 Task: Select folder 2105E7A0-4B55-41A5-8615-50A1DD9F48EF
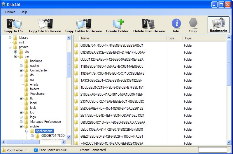(x=112, y=94)
